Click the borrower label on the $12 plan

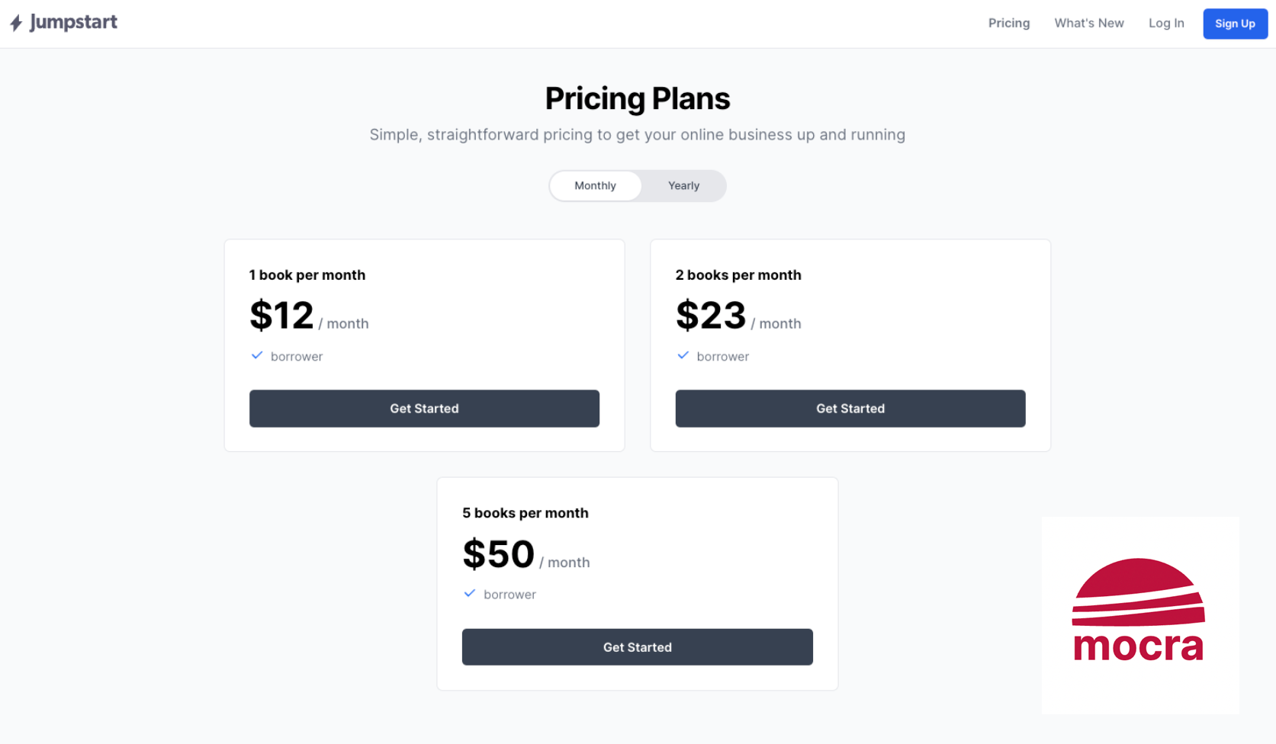coord(297,356)
